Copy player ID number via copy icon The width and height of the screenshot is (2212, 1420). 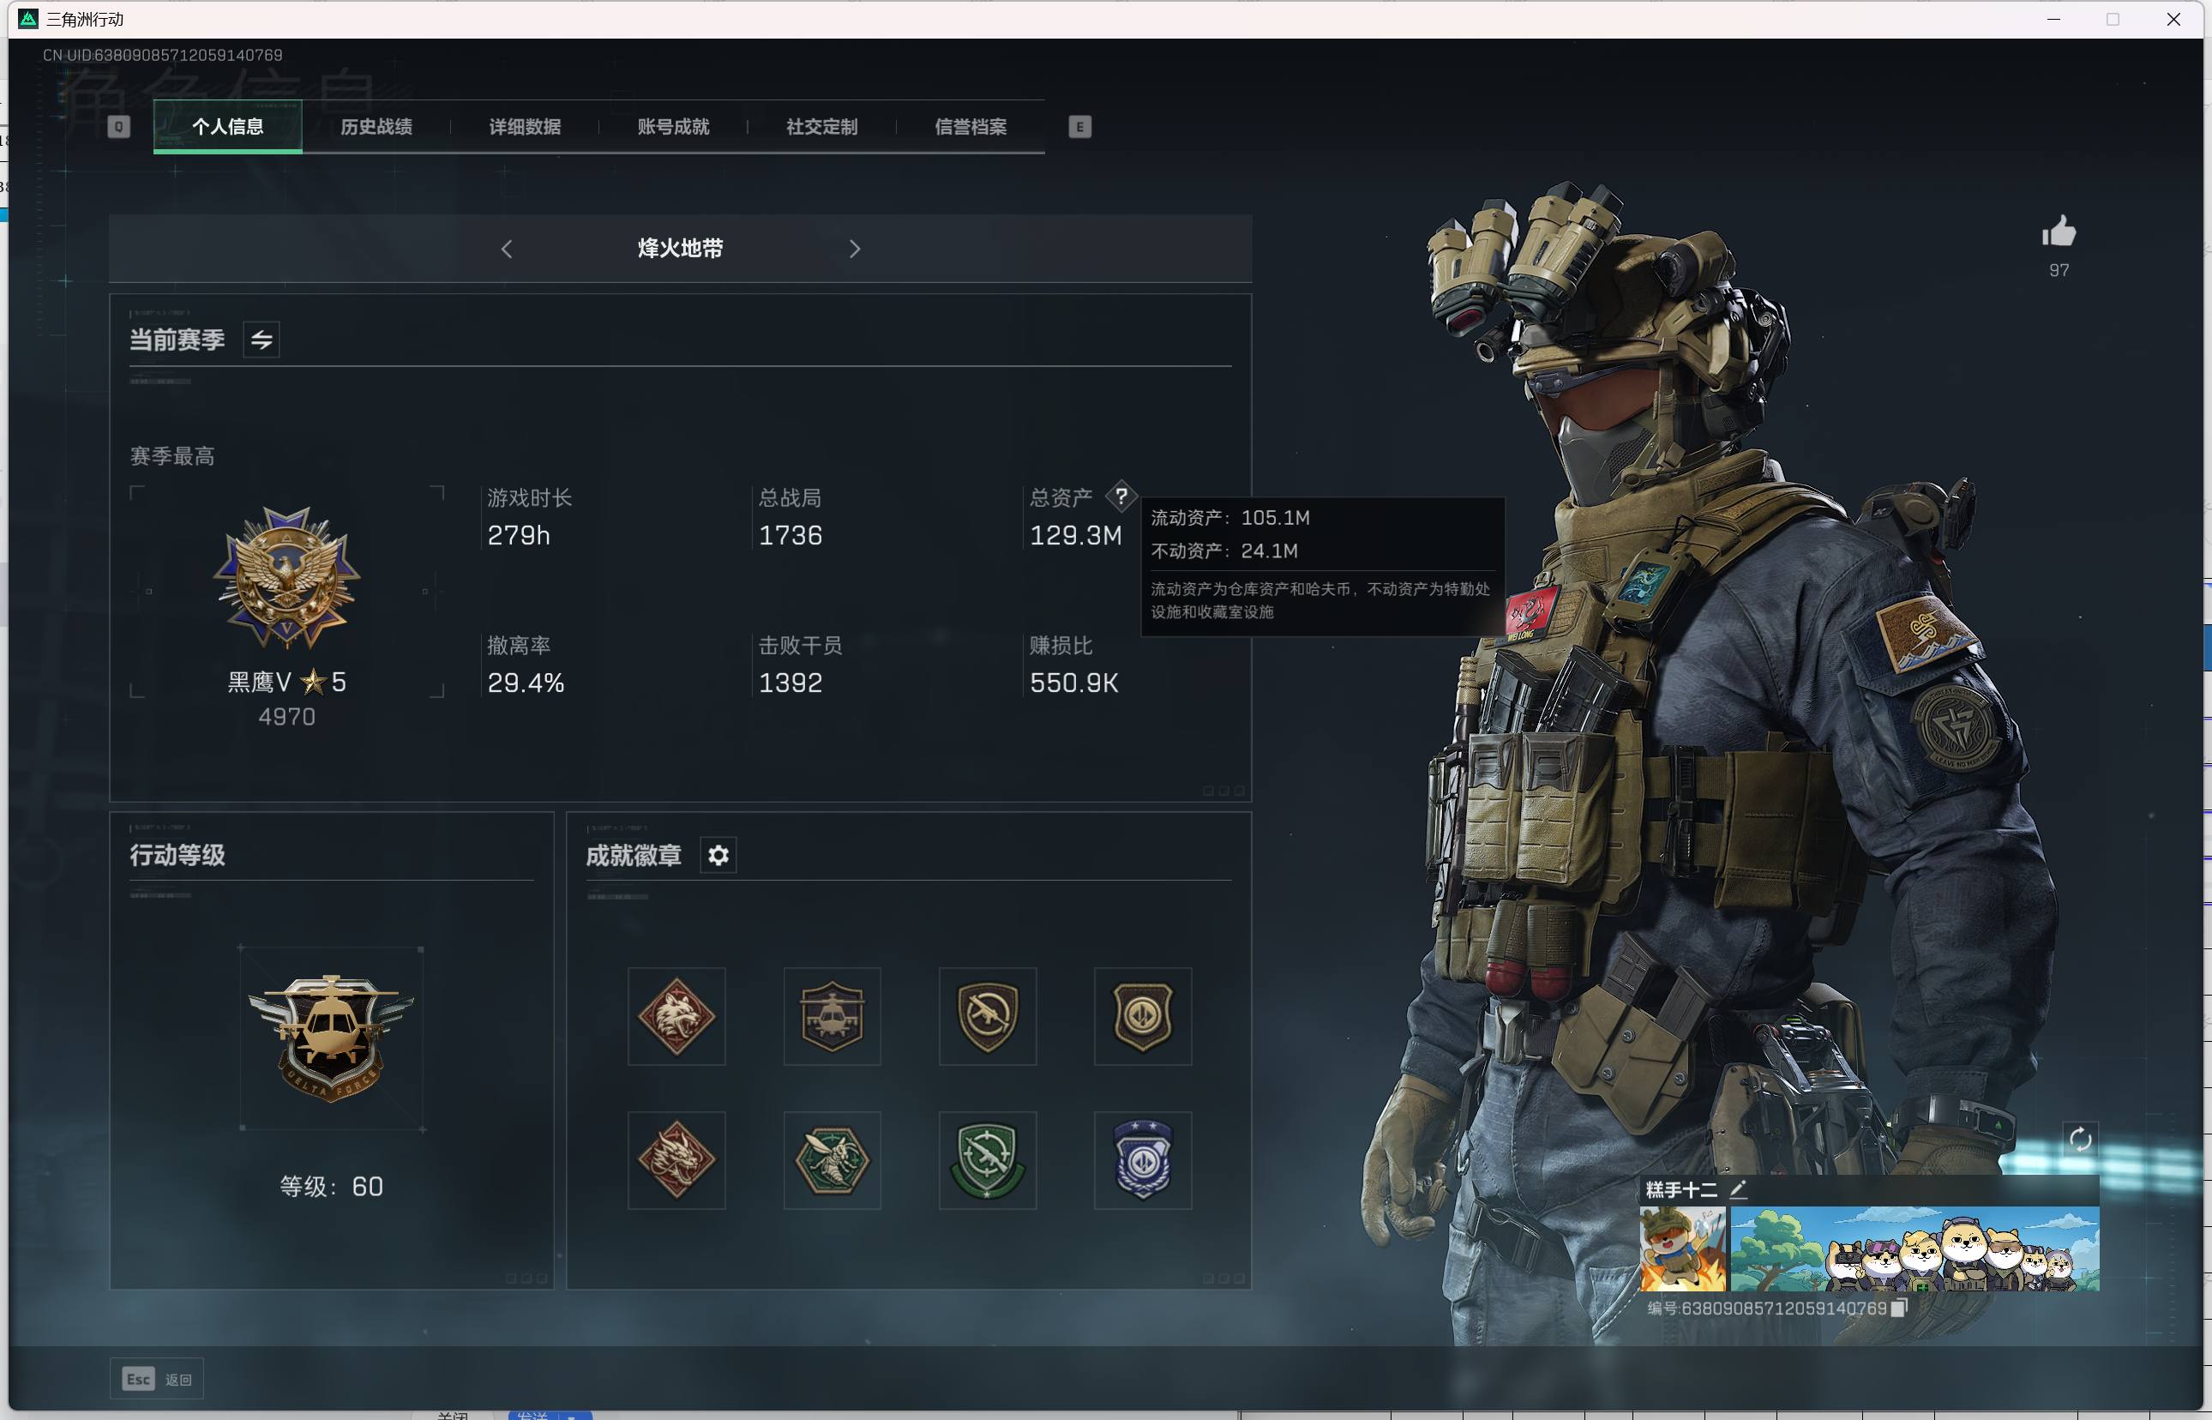pos(1898,1308)
